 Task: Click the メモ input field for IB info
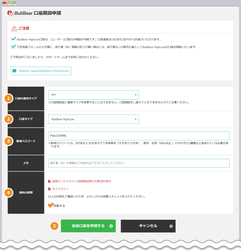pos(139,163)
